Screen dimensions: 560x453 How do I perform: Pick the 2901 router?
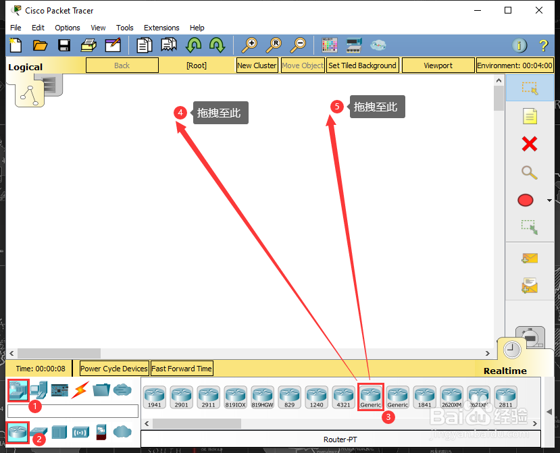(x=182, y=397)
